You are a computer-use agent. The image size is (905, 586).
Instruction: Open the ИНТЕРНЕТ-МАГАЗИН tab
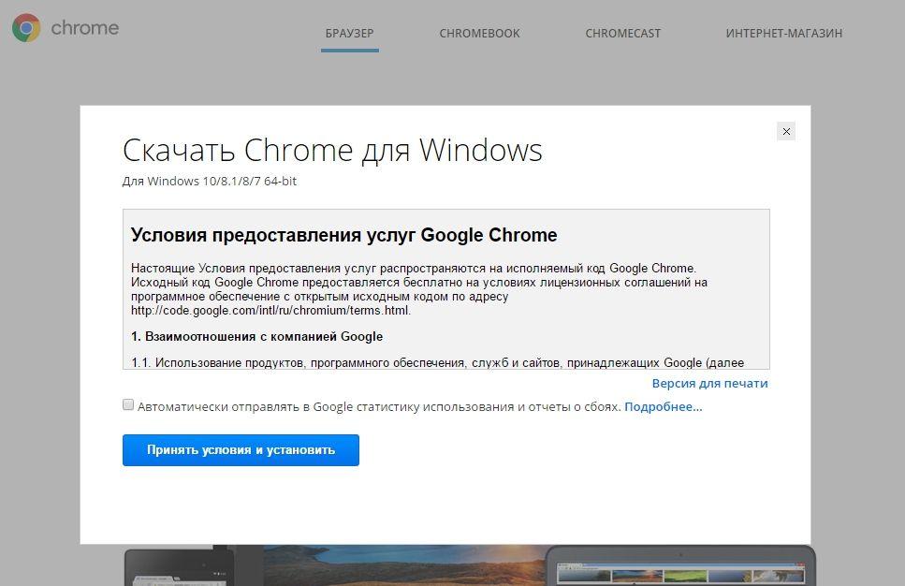(783, 34)
